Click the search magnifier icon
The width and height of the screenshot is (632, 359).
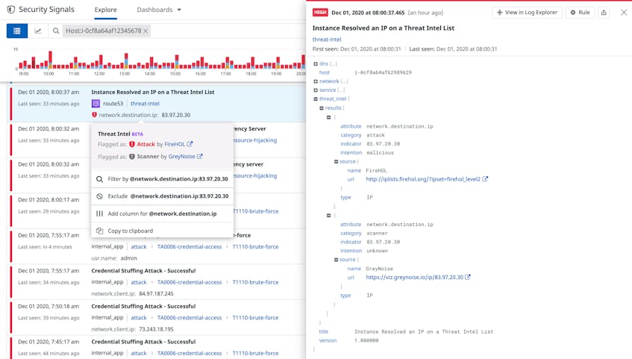pos(56,31)
